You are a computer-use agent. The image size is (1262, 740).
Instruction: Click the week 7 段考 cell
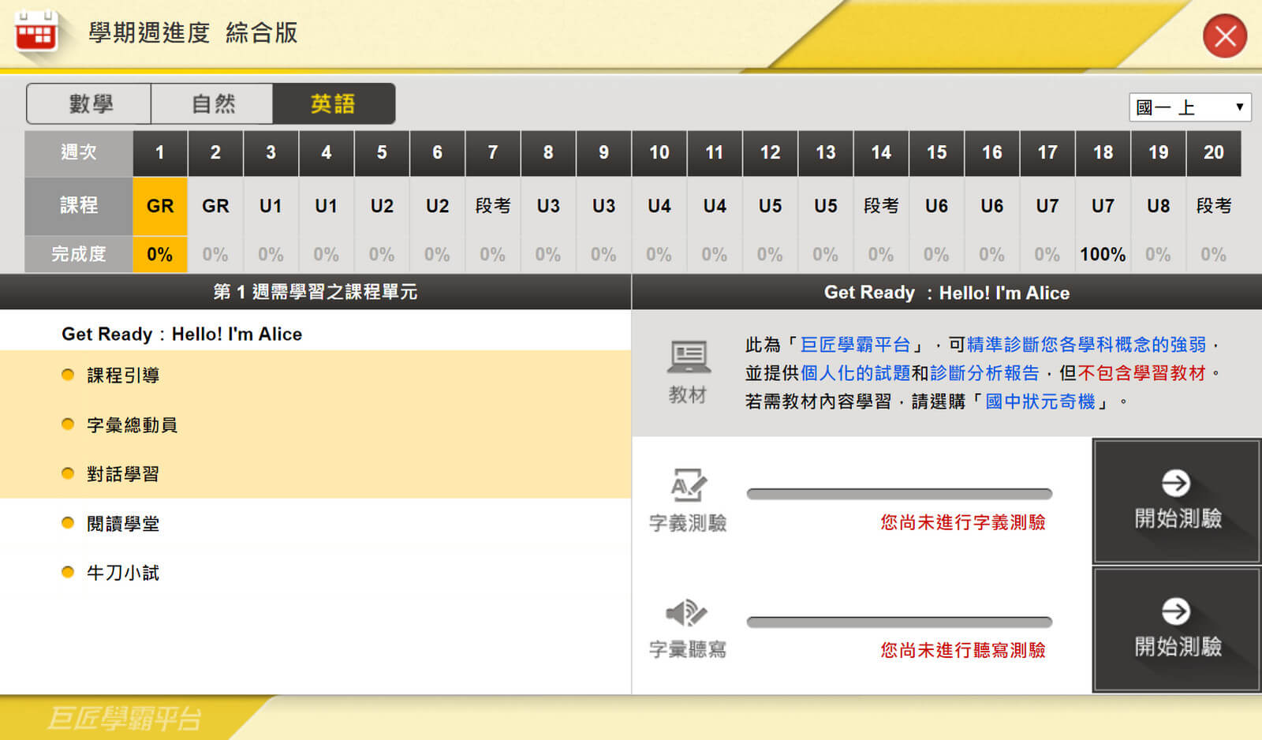tap(493, 206)
